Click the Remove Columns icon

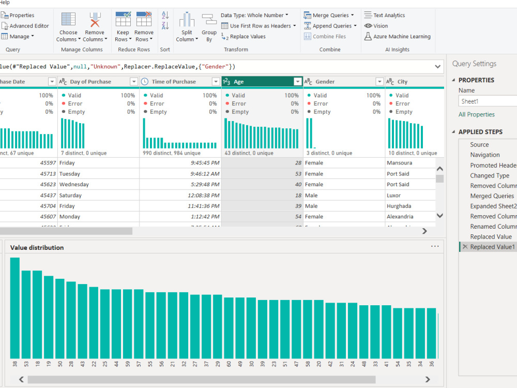95,20
